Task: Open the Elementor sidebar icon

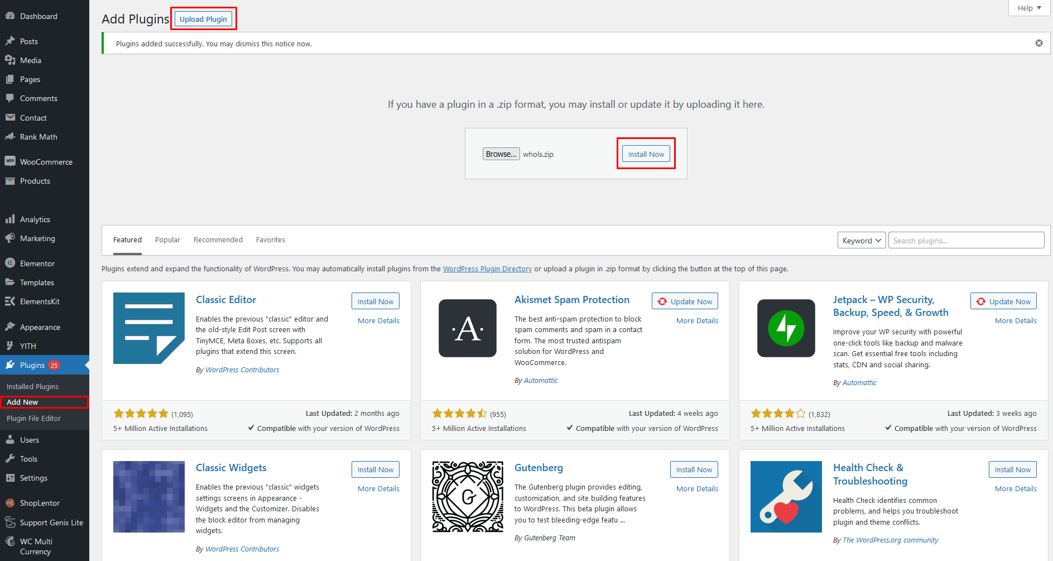Action: (11, 263)
